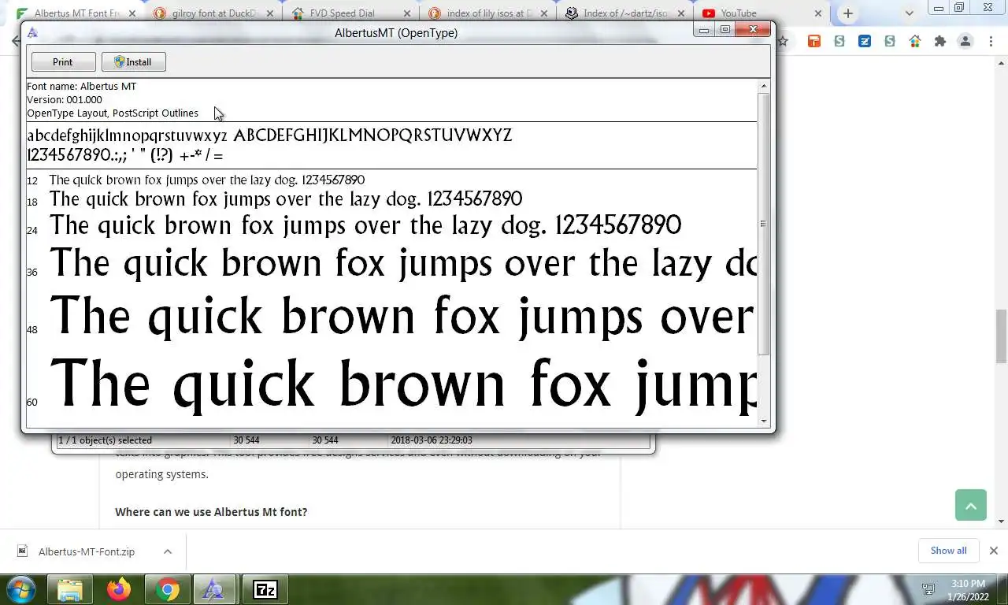
Task: Click the green scroll-to-top arrow button
Action: [971, 505]
